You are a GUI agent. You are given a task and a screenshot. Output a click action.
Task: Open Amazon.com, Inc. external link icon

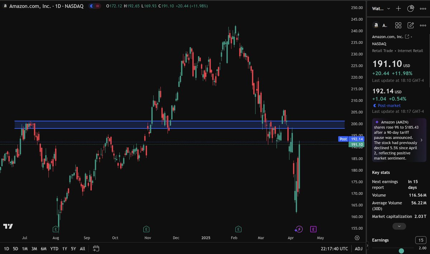tap(407, 36)
